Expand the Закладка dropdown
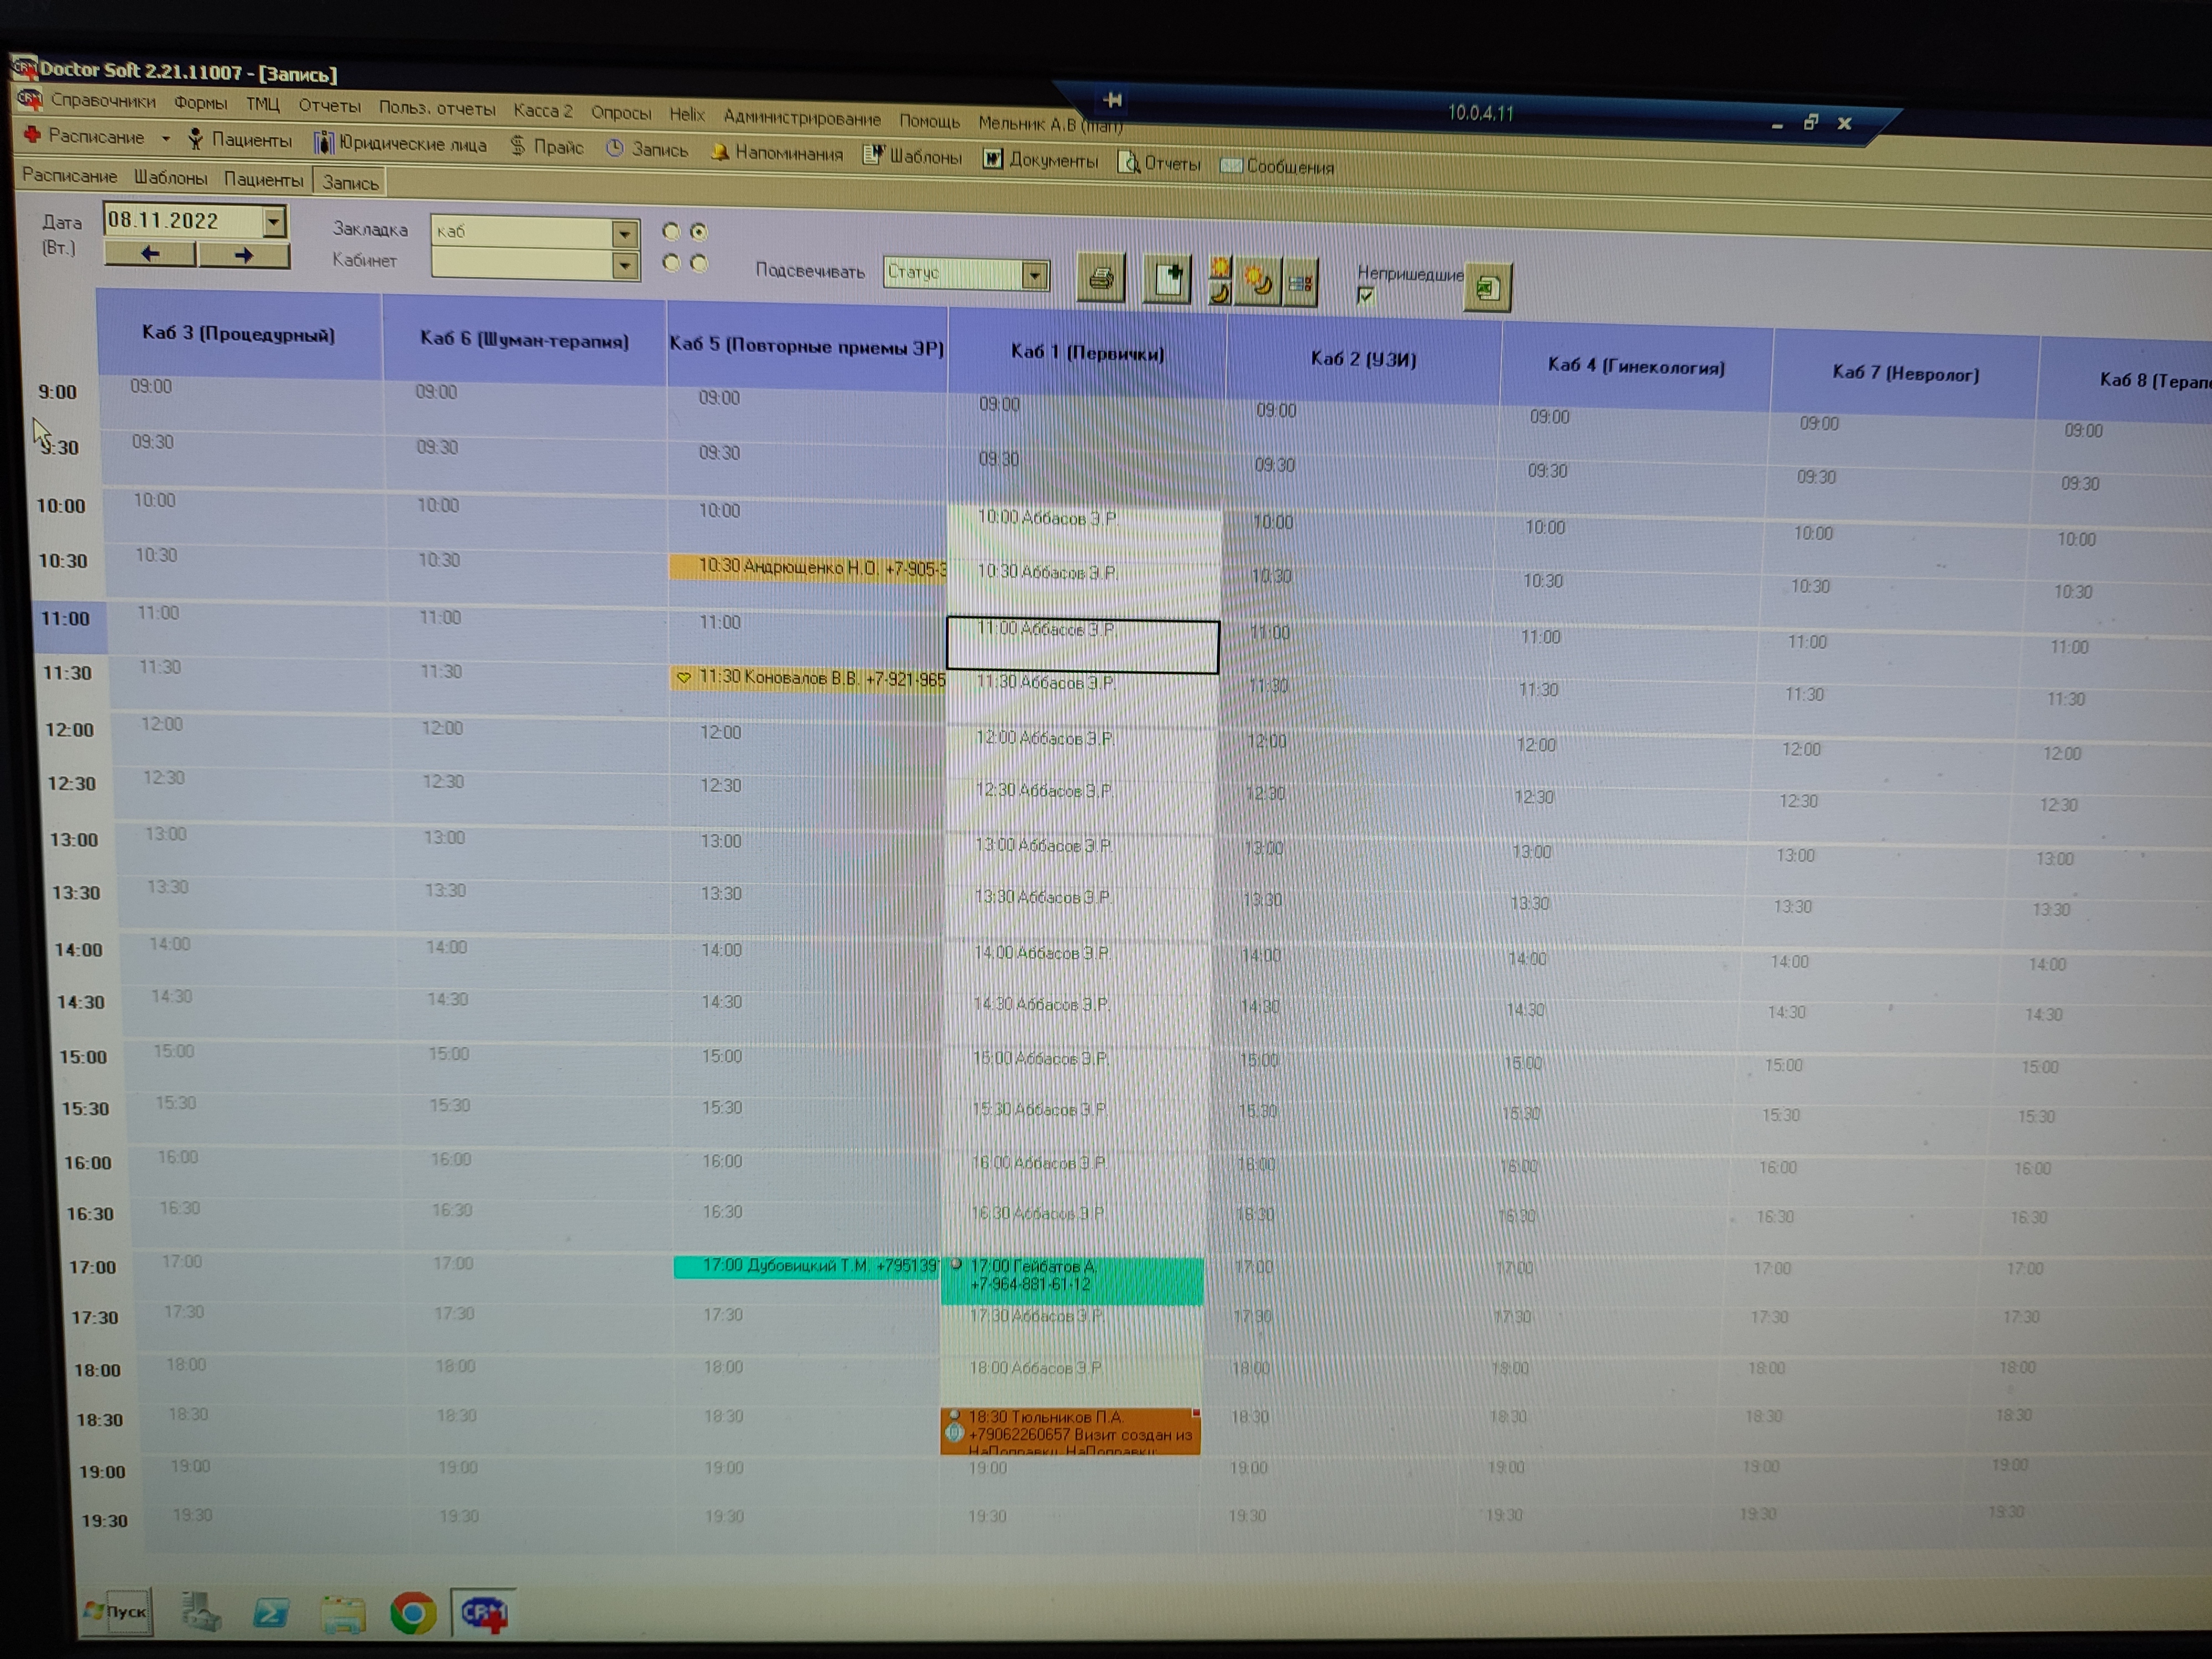This screenshot has height=1659, width=2212. (624, 234)
